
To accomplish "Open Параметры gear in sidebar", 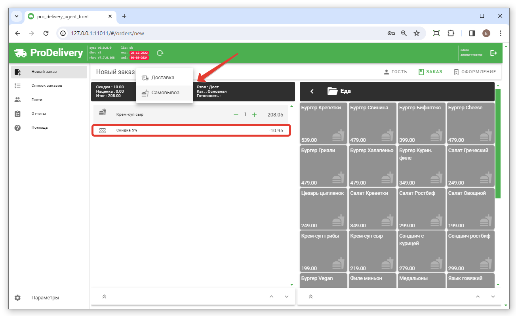I will [x=17, y=298].
